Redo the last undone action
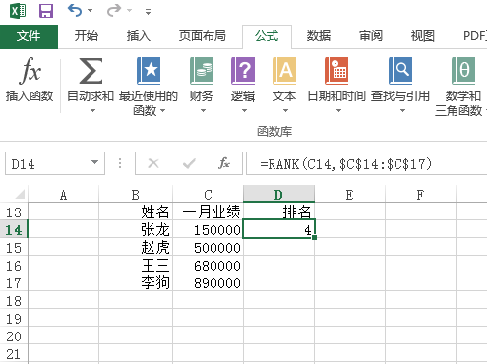 click(x=114, y=11)
